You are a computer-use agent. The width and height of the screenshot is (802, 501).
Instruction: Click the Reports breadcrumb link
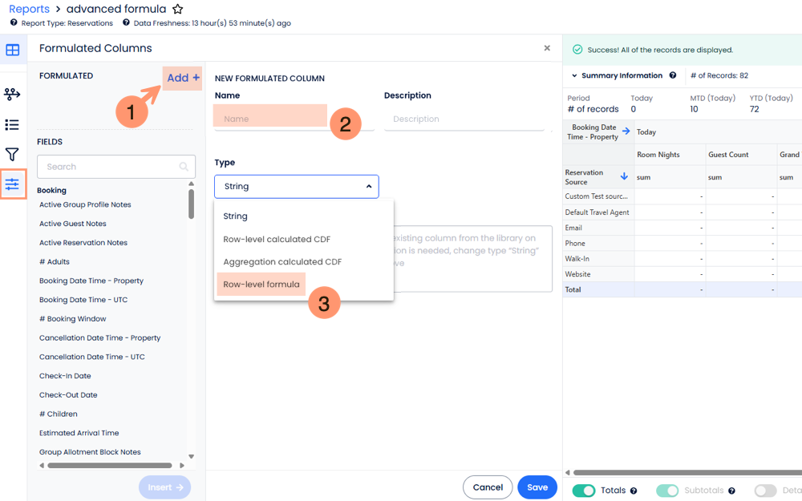(29, 10)
